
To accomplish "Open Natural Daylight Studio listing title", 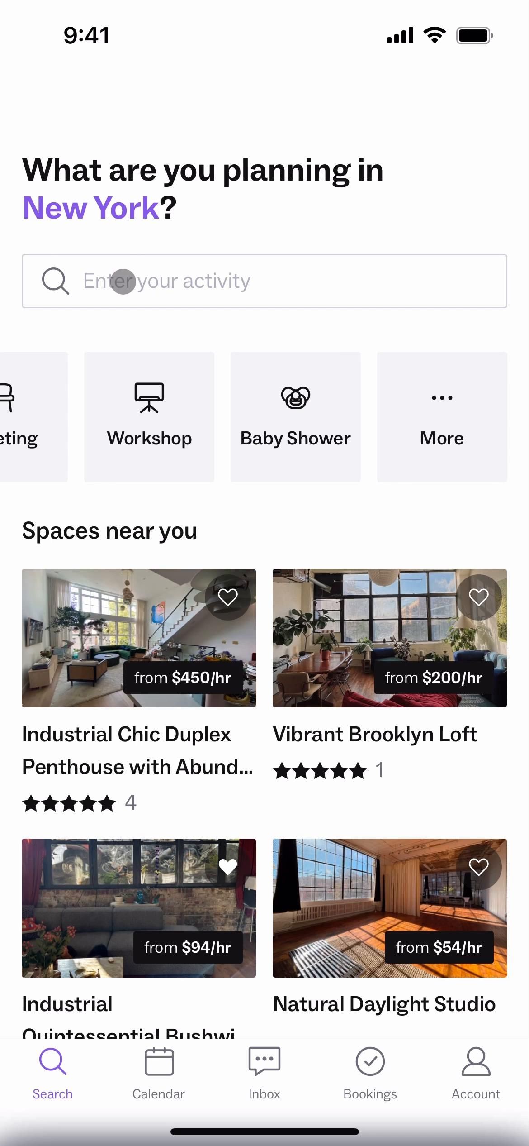I will pos(384,1004).
